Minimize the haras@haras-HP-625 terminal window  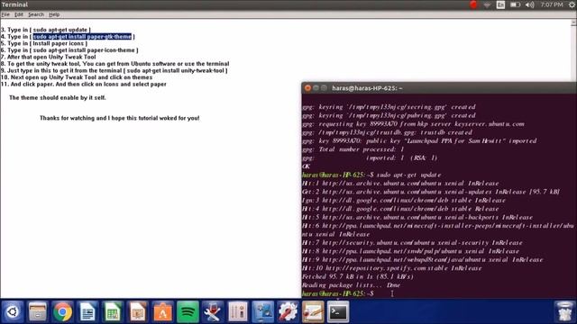tap(316, 88)
